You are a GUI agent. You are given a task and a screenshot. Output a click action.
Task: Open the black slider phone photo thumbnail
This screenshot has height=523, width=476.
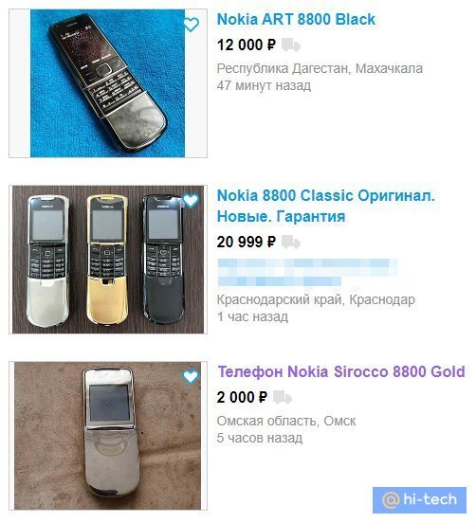108,83
